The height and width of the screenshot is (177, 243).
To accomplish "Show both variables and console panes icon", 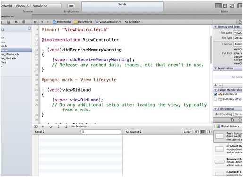I will click(x=203, y=132).
